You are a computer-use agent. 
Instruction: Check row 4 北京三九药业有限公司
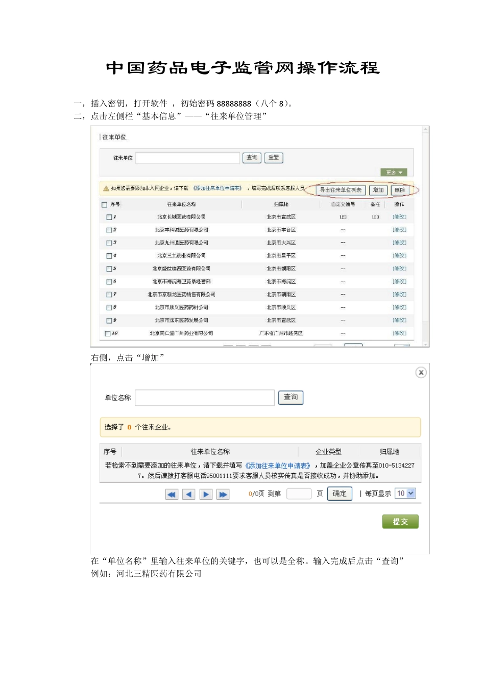click(109, 256)
